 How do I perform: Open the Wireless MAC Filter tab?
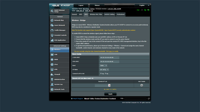[96, 14]
